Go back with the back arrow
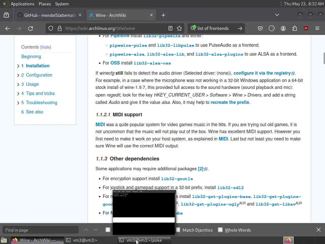Screen dimensions: 325x244 (8, 28)
